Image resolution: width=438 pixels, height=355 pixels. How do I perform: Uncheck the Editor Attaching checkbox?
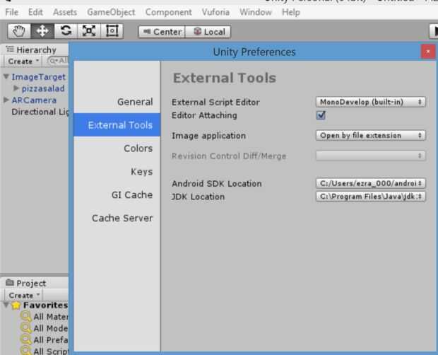[x=321, y=115]
